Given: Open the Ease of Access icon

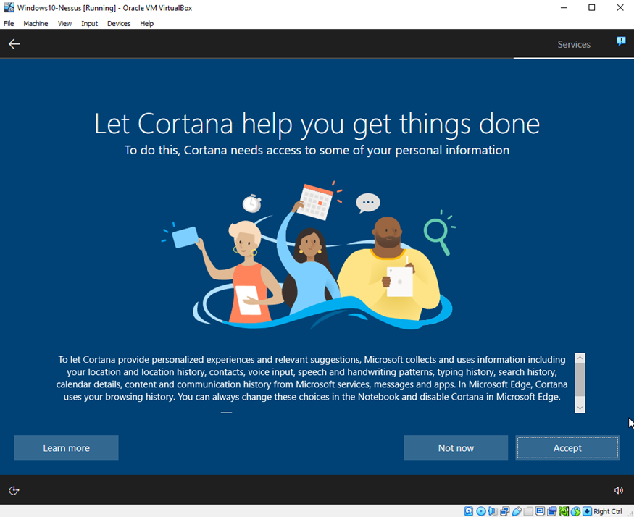Looking at the screenshot, I should (14, 490).
